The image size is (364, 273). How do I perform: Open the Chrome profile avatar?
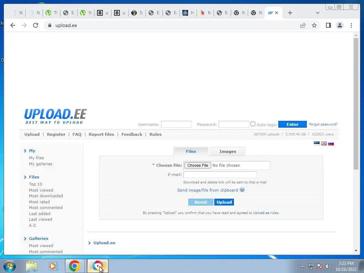[339, 25]
